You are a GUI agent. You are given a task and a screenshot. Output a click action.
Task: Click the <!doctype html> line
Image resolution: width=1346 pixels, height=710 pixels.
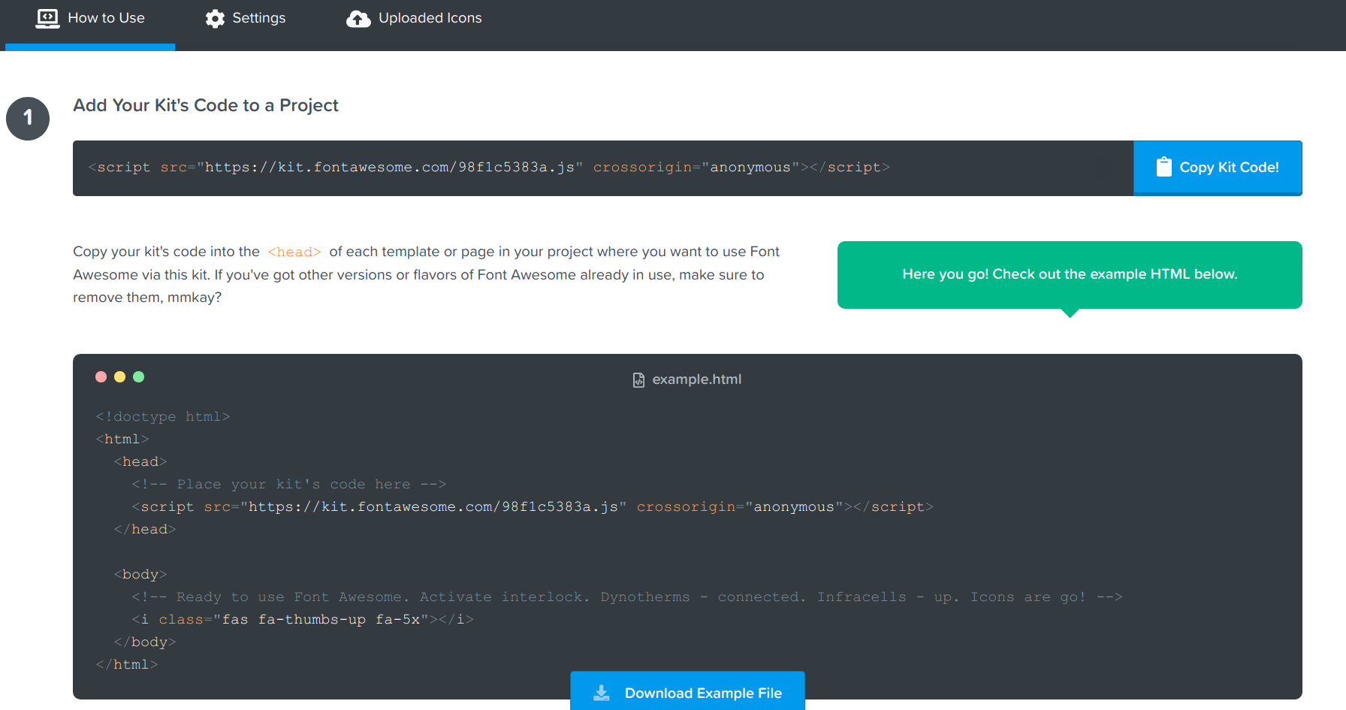click(163, 416)
